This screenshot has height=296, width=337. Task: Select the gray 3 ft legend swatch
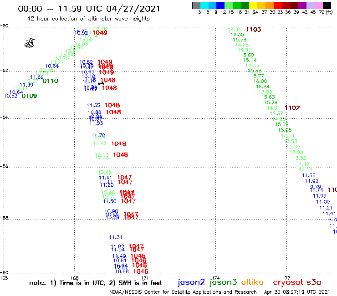pos(196,5)
